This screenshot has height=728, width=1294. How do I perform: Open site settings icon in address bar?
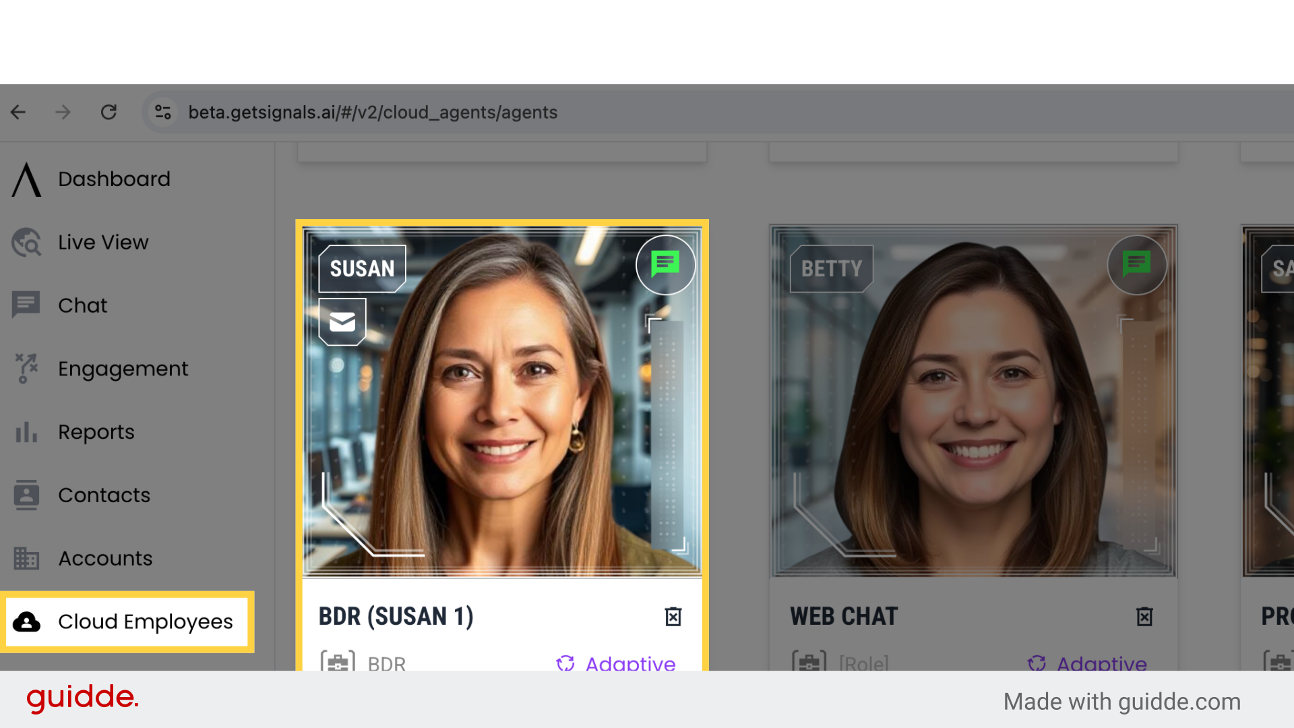click(162, 112)
